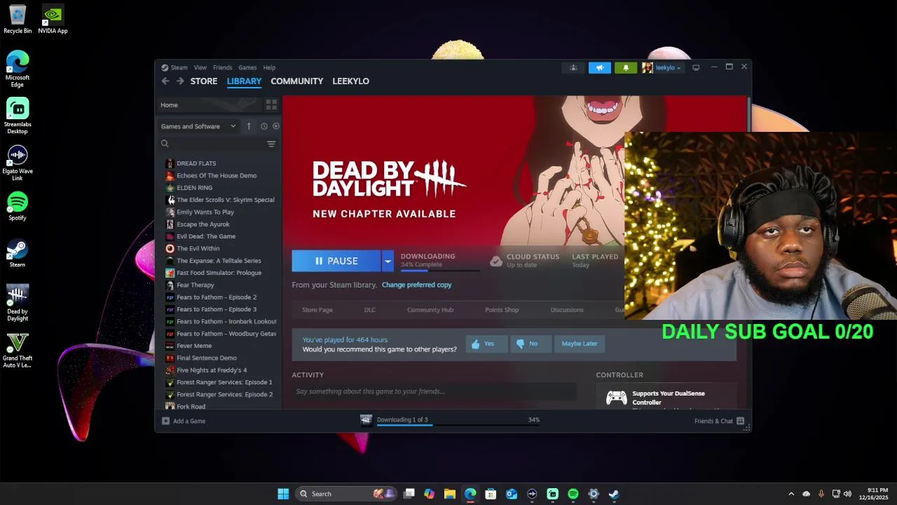897x505 pixels.
Task: Open the blue announcements megaphone icon
Action: pos(599,68)
